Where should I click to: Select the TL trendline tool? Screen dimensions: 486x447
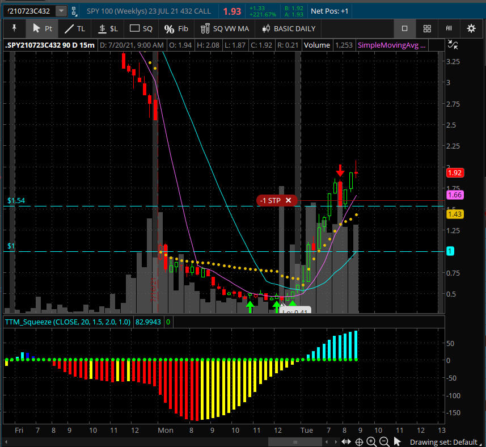click(74, 28)
